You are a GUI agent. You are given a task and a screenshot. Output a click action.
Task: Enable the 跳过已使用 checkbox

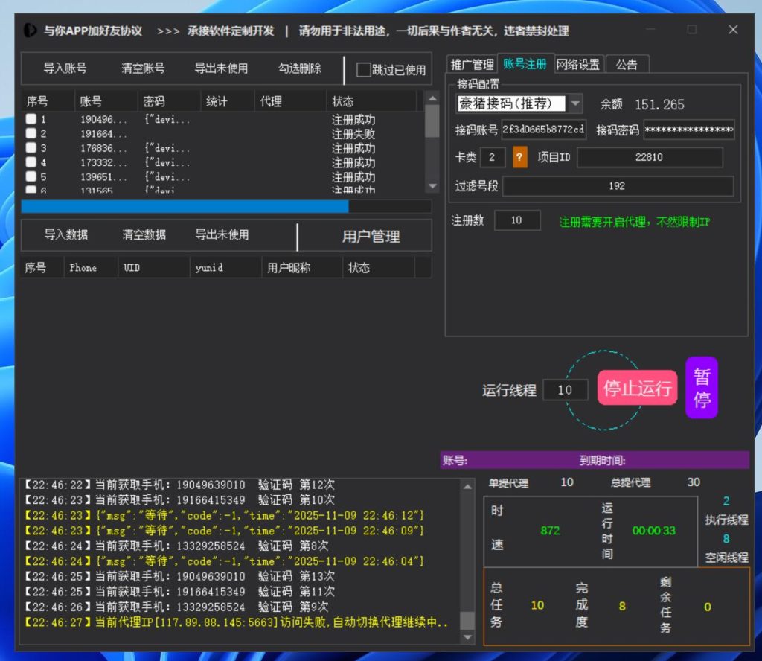pyautogui.click(x=364, y=70)
